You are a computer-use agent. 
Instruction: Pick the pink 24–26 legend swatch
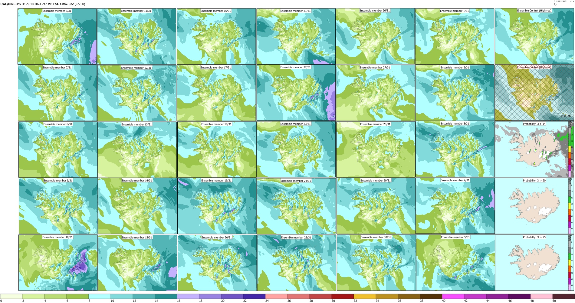click(x=276, y=296)
